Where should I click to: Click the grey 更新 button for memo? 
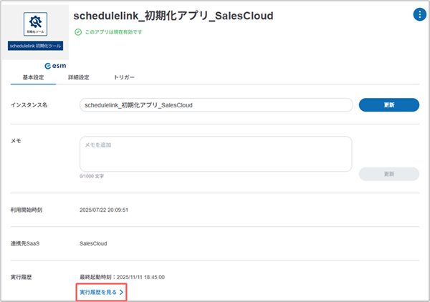pos(388,174)
